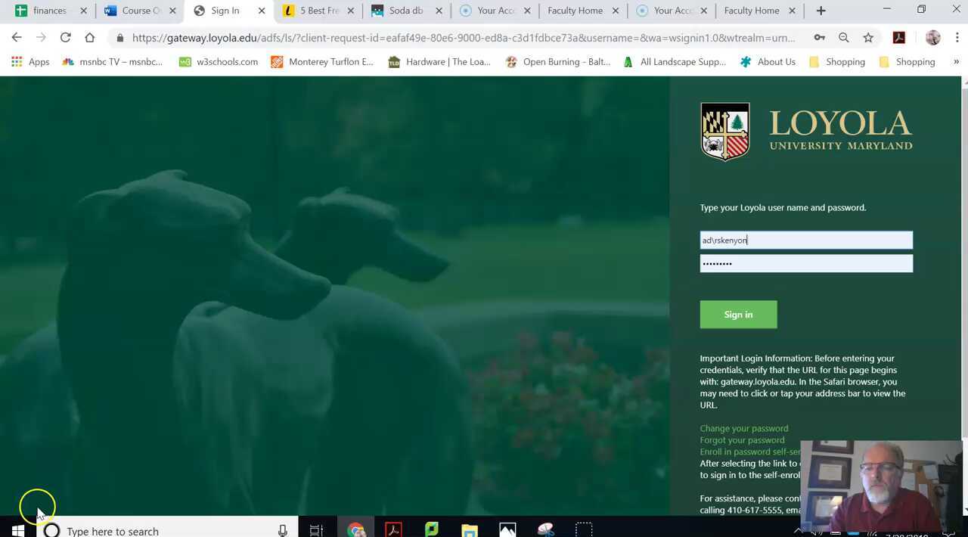
Task: Click the green Sign in button
Action: point(738,315)
